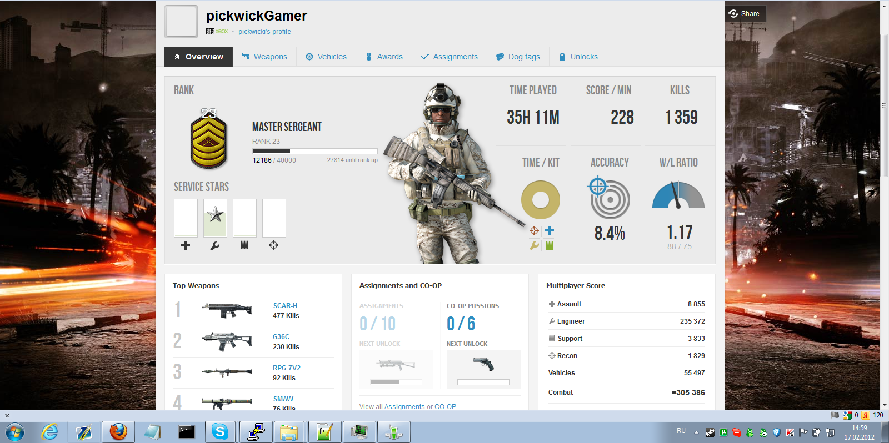The height and width of the screenshot is (443, 889).
Task: Click the Master Sergeant rank badge
Action: pyautogui.click(x=208, y=139)
